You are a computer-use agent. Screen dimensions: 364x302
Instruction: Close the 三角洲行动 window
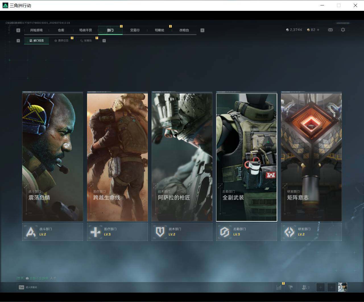point(355,5)
